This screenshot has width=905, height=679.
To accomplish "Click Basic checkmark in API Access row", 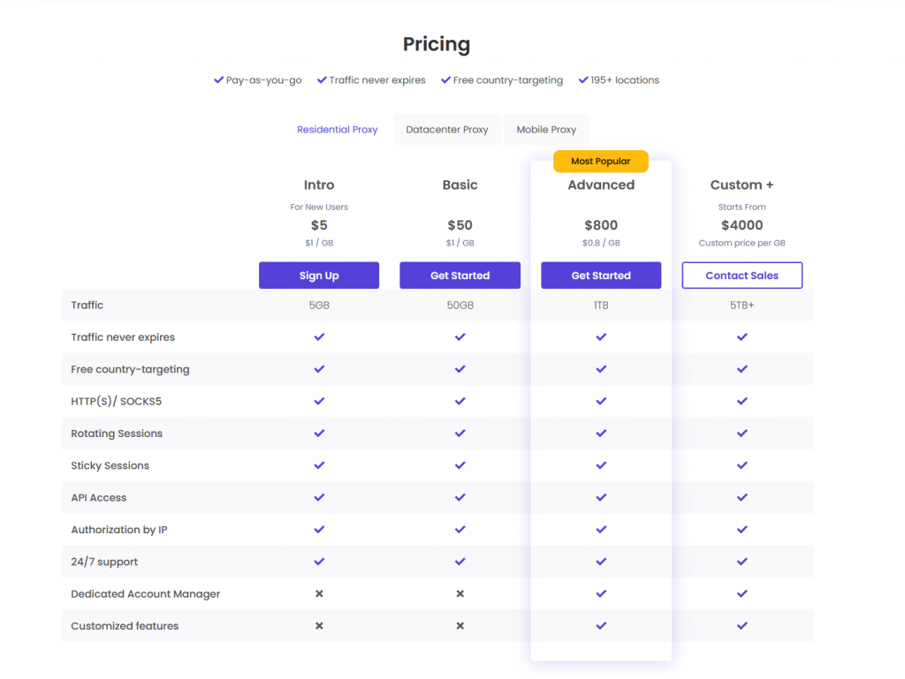I will coord(460,497).
